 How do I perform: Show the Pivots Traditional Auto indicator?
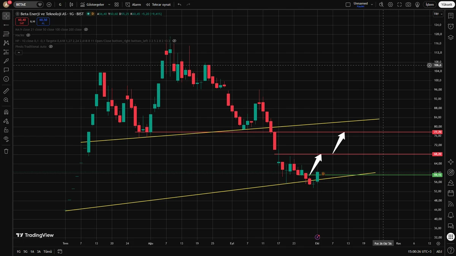click(51, 46)
